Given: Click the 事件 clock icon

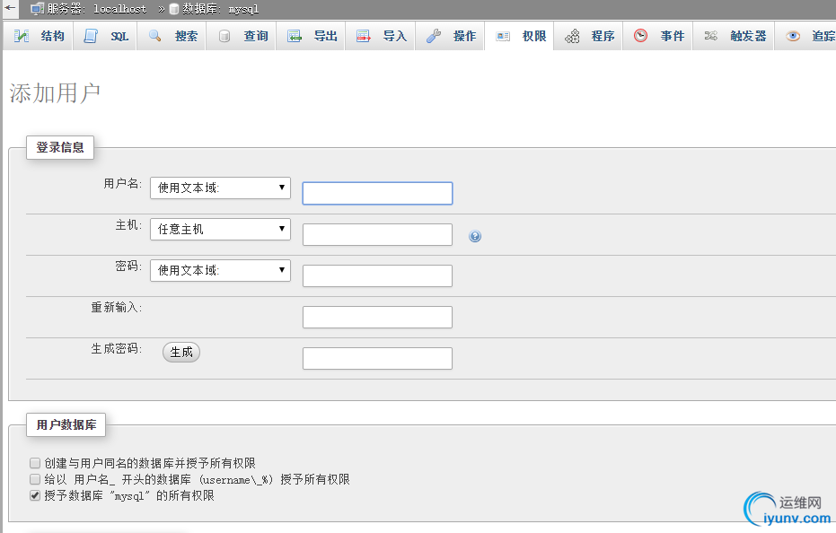Looking at the screenshot, I should 640,36.
